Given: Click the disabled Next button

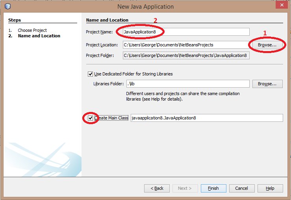Looking at the screenshot, I should coord(185,188).
